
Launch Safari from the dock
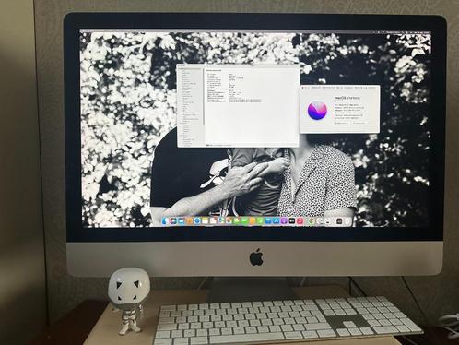click(x=197, y=220)
